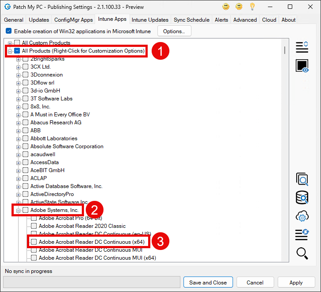Image resolution: width=321 pixels, height=292 pixels.
Task: Check the Adobe Acrobat Reader DC Continuous (x64) box
Action: click(34, 242)
